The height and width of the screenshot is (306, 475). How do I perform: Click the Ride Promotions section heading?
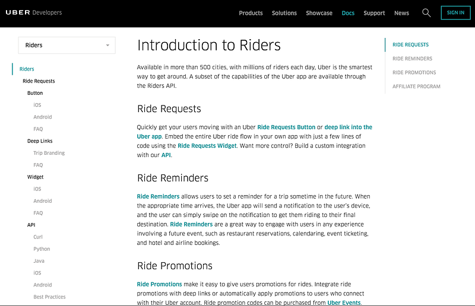pyautogui.click(x=175, y=266)
